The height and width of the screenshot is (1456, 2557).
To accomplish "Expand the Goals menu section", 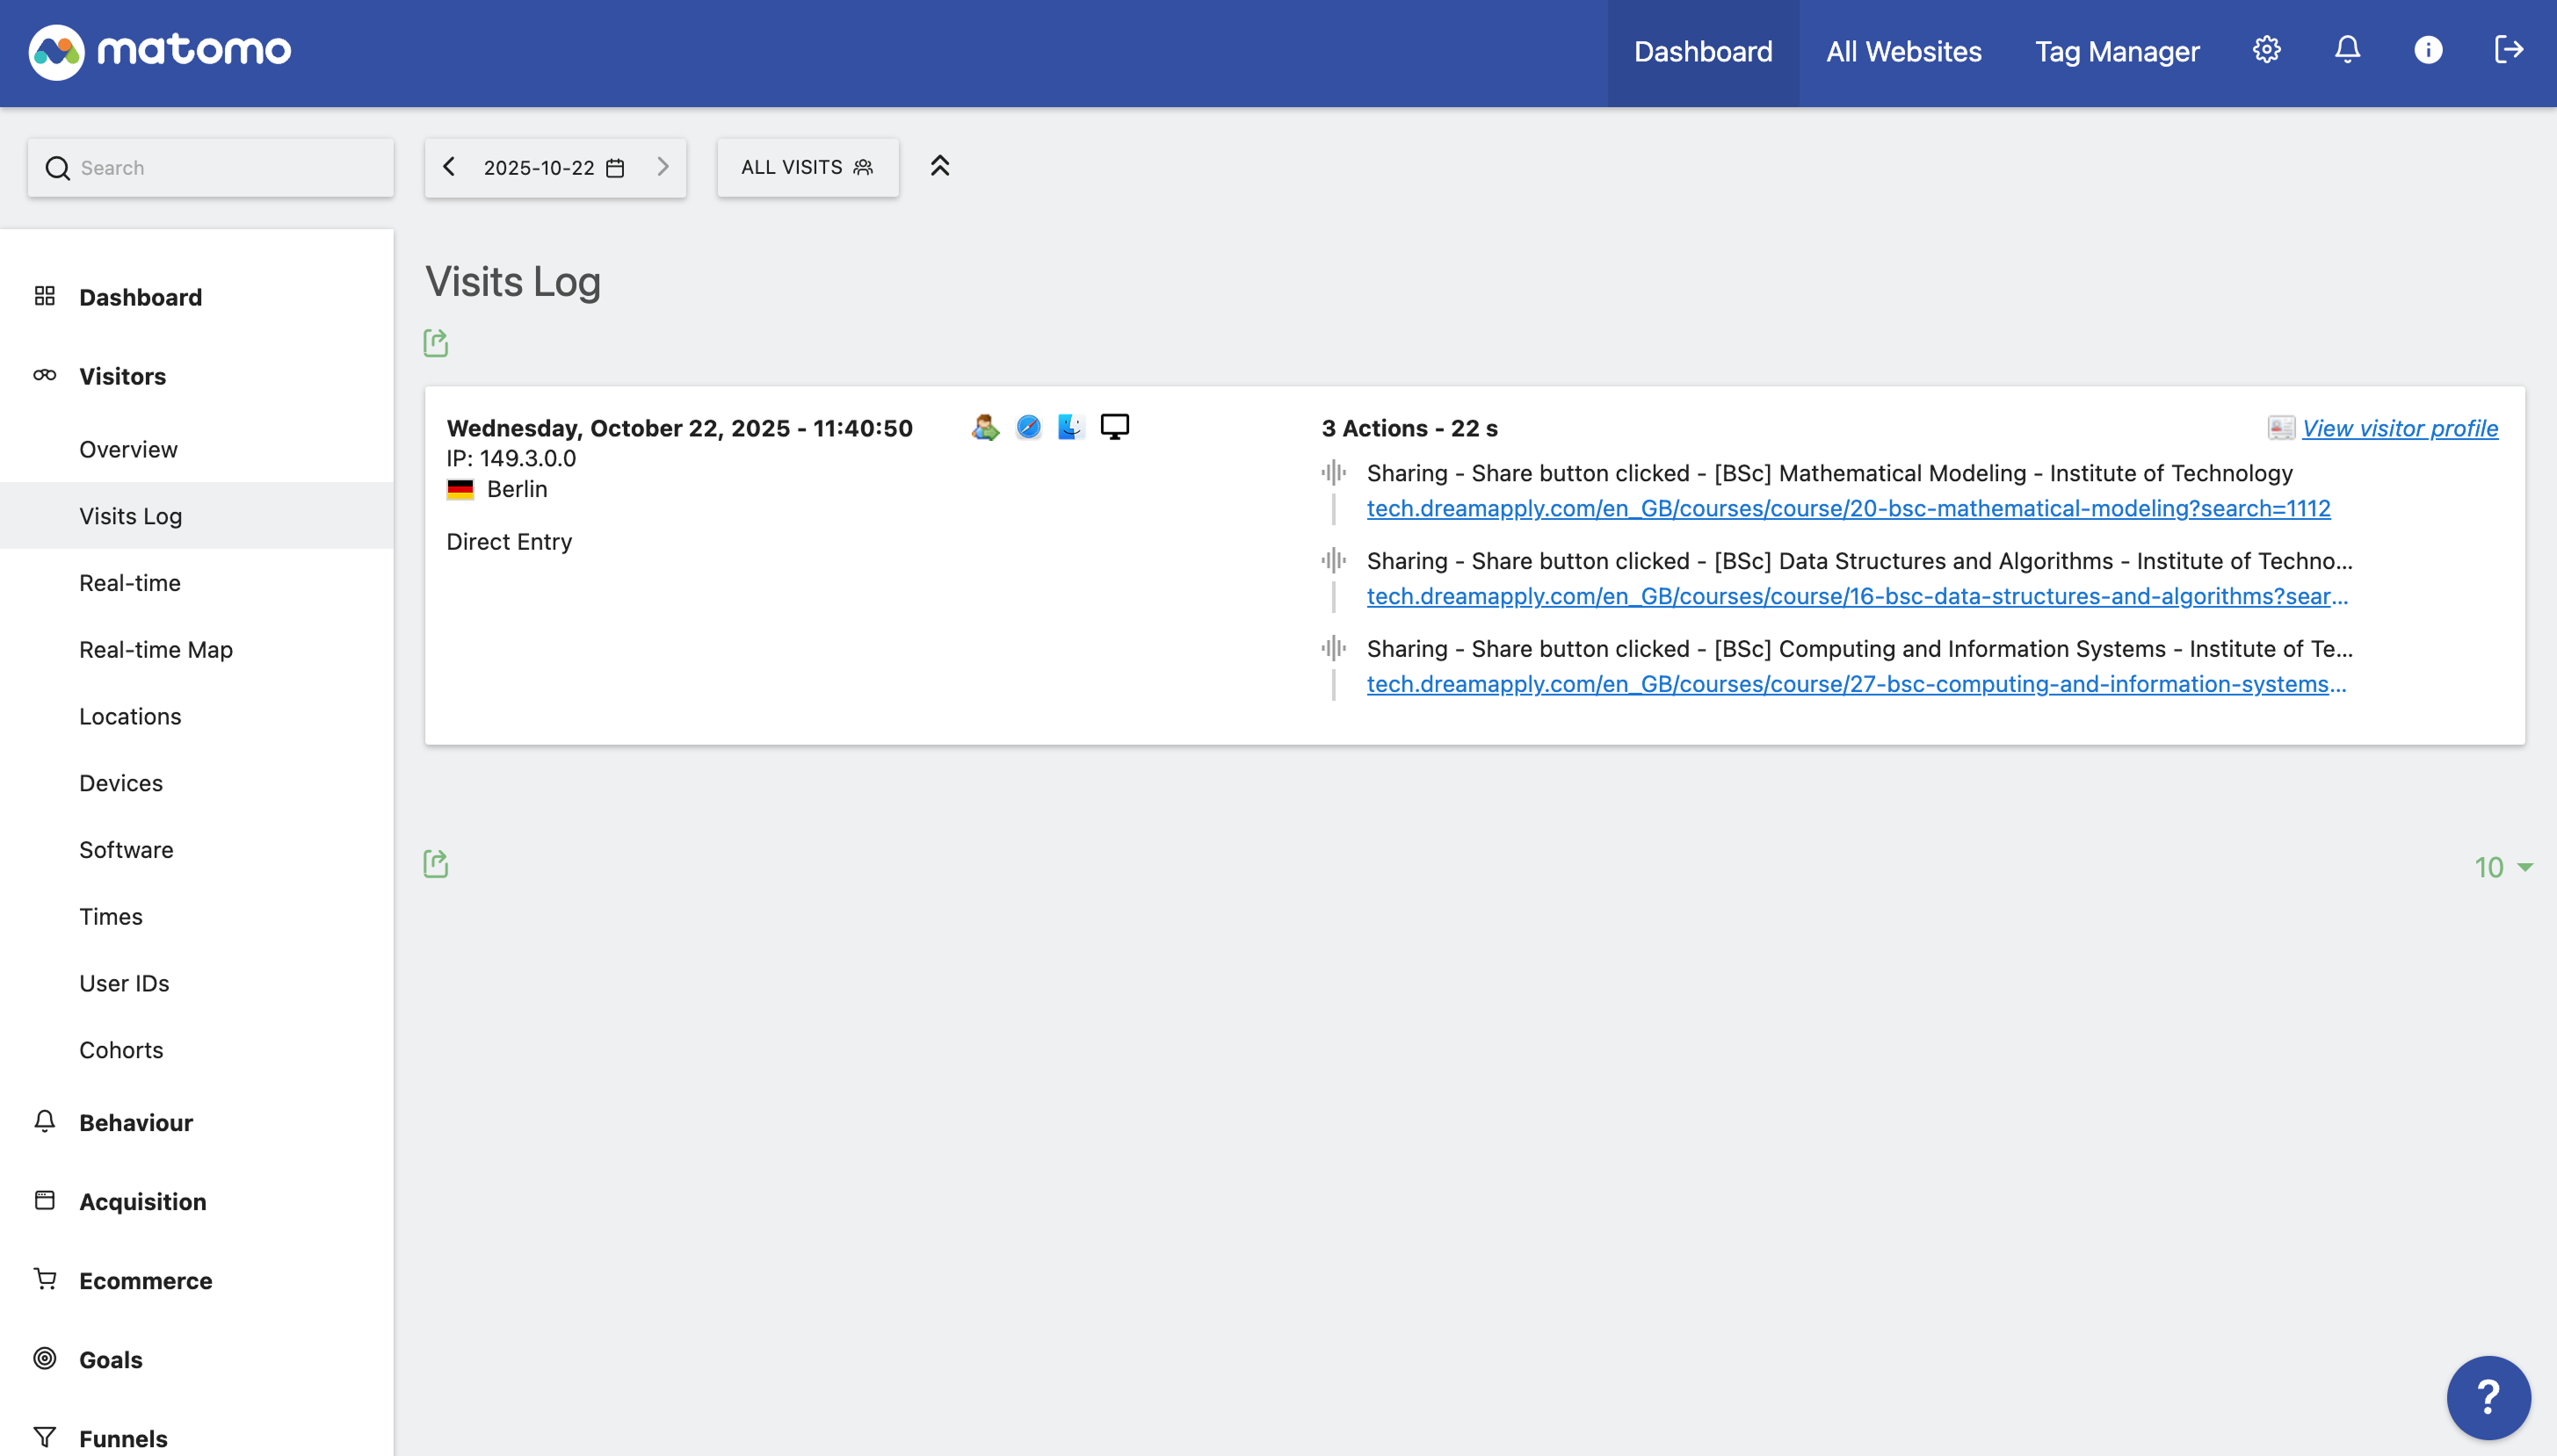I will pyautogui.click(x=111, y=1359).
